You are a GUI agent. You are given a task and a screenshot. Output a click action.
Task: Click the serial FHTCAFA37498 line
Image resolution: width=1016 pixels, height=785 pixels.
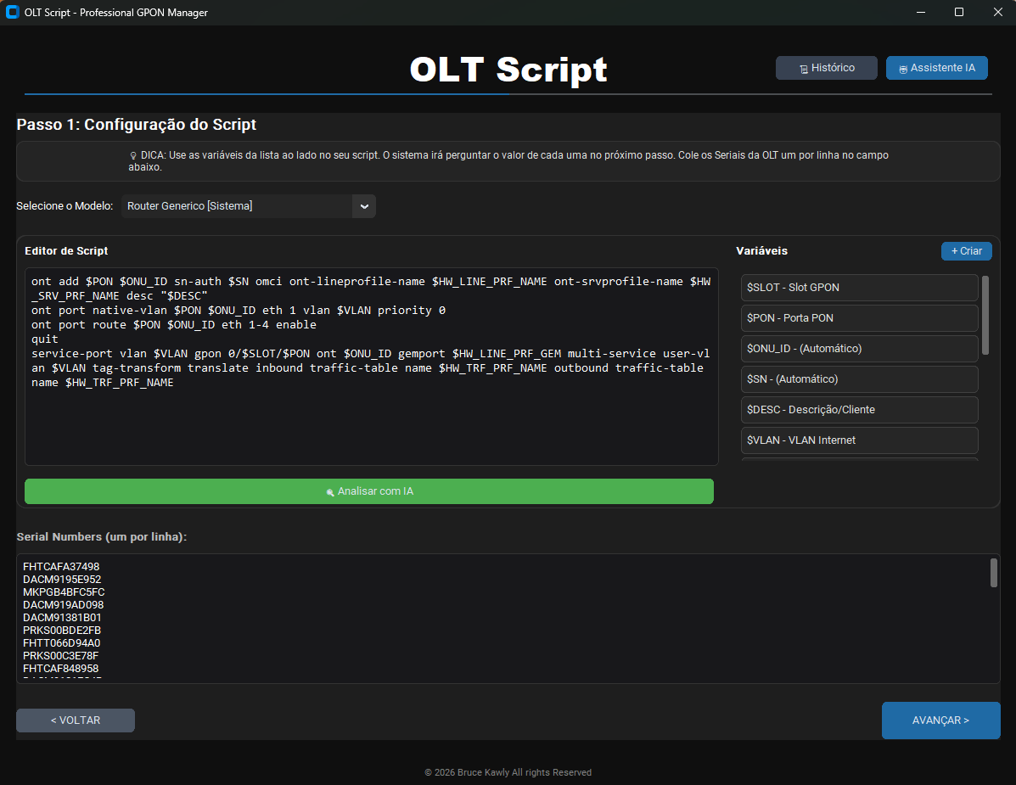[61, 567]
